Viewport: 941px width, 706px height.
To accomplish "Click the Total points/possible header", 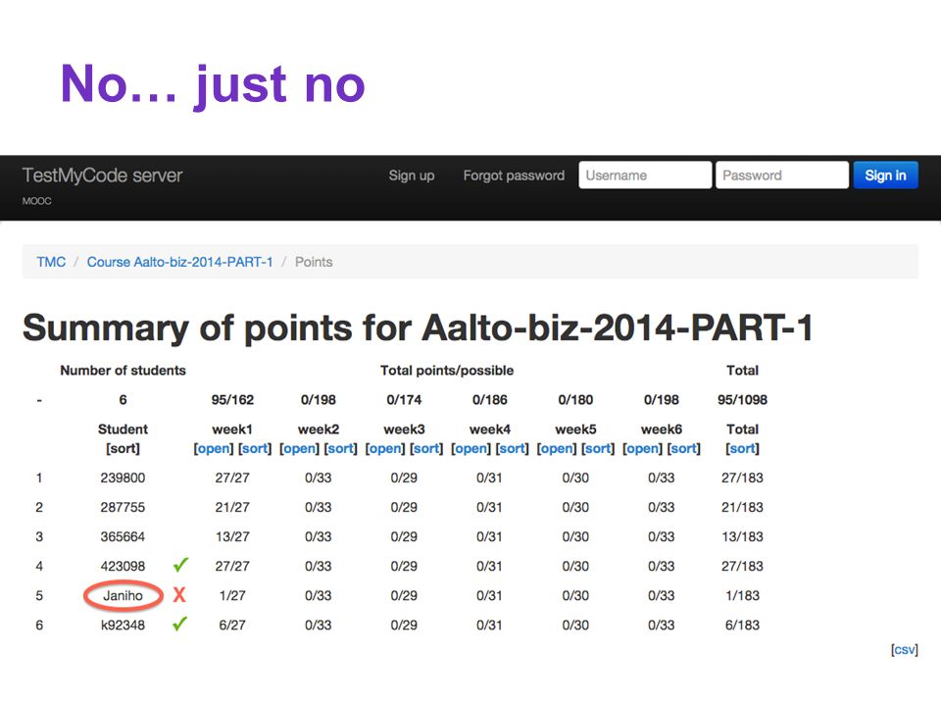I will pos(447,371).
